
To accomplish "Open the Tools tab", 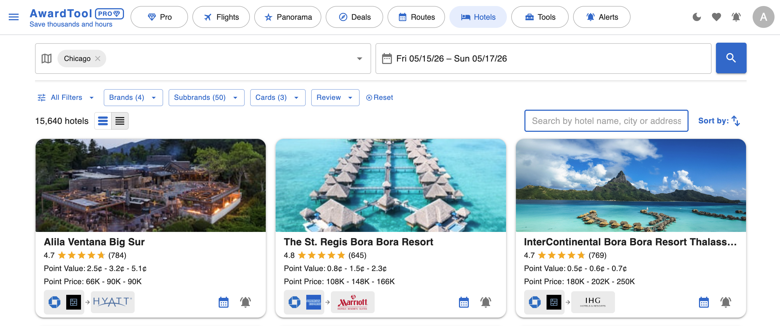I will coord(540,17).
